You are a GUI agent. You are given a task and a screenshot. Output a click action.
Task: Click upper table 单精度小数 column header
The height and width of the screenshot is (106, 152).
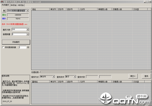[105, 9]
